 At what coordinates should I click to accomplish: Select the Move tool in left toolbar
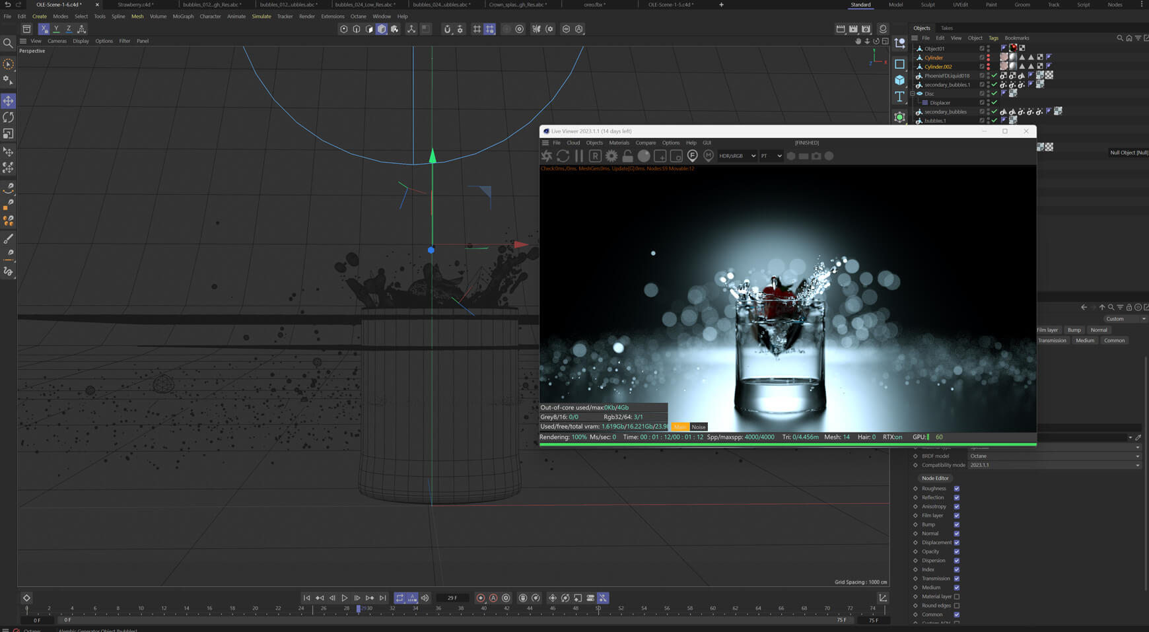click(8, 101)
